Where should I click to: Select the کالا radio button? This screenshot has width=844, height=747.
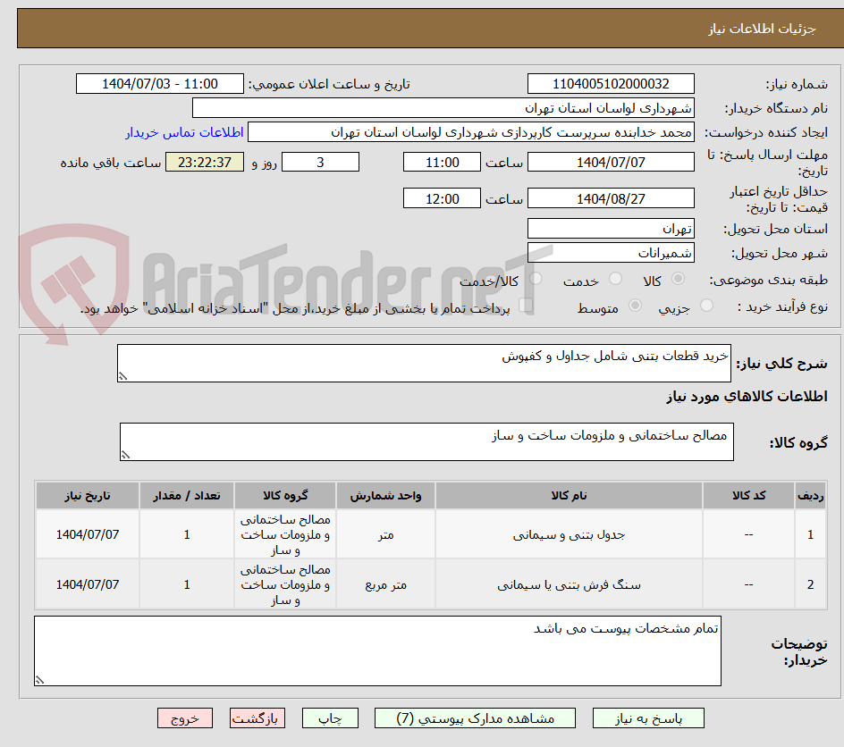(x=679, y=278)
